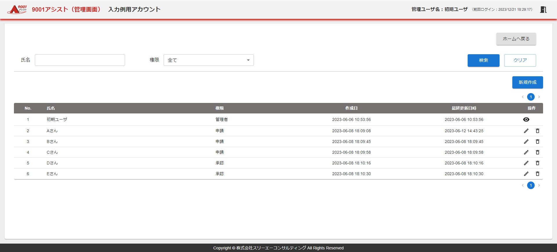Click 管理者 permission in row 1

222,119
